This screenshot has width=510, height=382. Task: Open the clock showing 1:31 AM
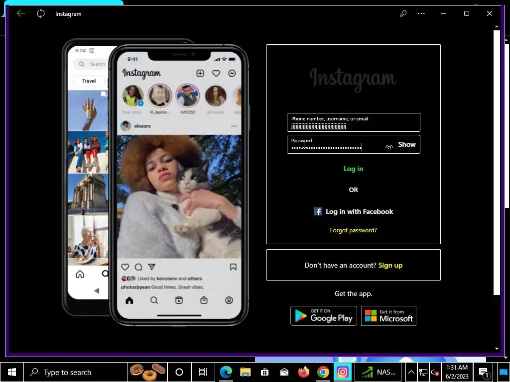coord(457,372)
